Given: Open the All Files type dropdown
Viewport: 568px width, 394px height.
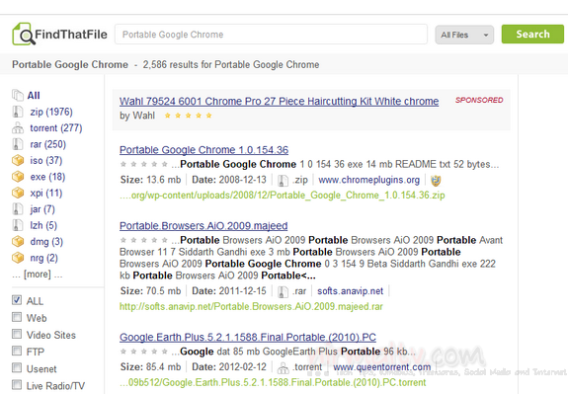Looking at the screenshot, I should (464, 35).
